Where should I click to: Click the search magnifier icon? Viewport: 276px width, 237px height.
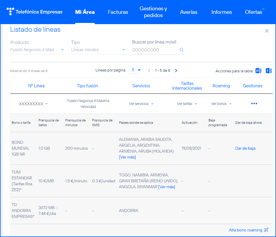tap(182, 50)
